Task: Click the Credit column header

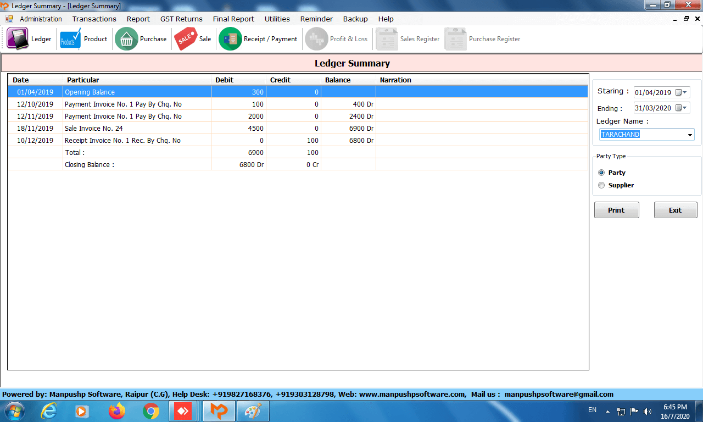Action: 293,80
